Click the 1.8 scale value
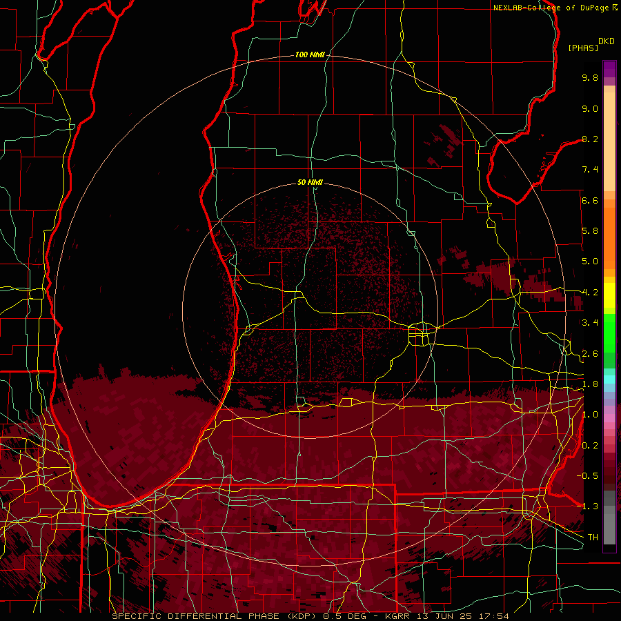 (590, 384)
